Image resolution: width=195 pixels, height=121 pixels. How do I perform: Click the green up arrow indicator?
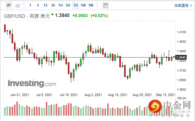[x=52, y=14]
